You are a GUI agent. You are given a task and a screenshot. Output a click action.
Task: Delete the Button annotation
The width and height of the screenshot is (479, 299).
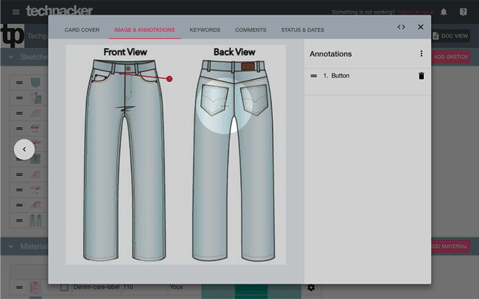[x=422, y=76]
